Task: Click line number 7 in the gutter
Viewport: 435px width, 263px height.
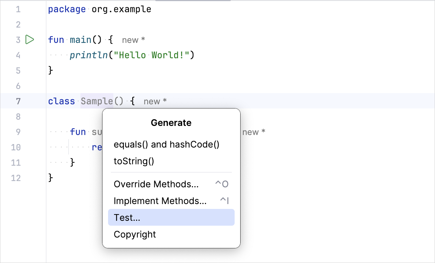Action: pyautogui.click(x=18, y=102)
